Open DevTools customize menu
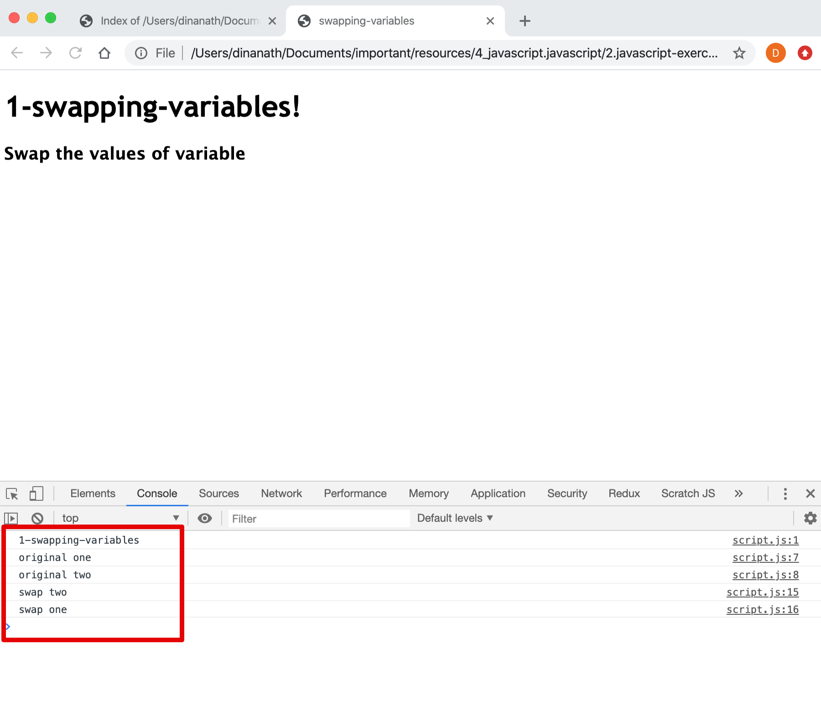 point(785,494)
